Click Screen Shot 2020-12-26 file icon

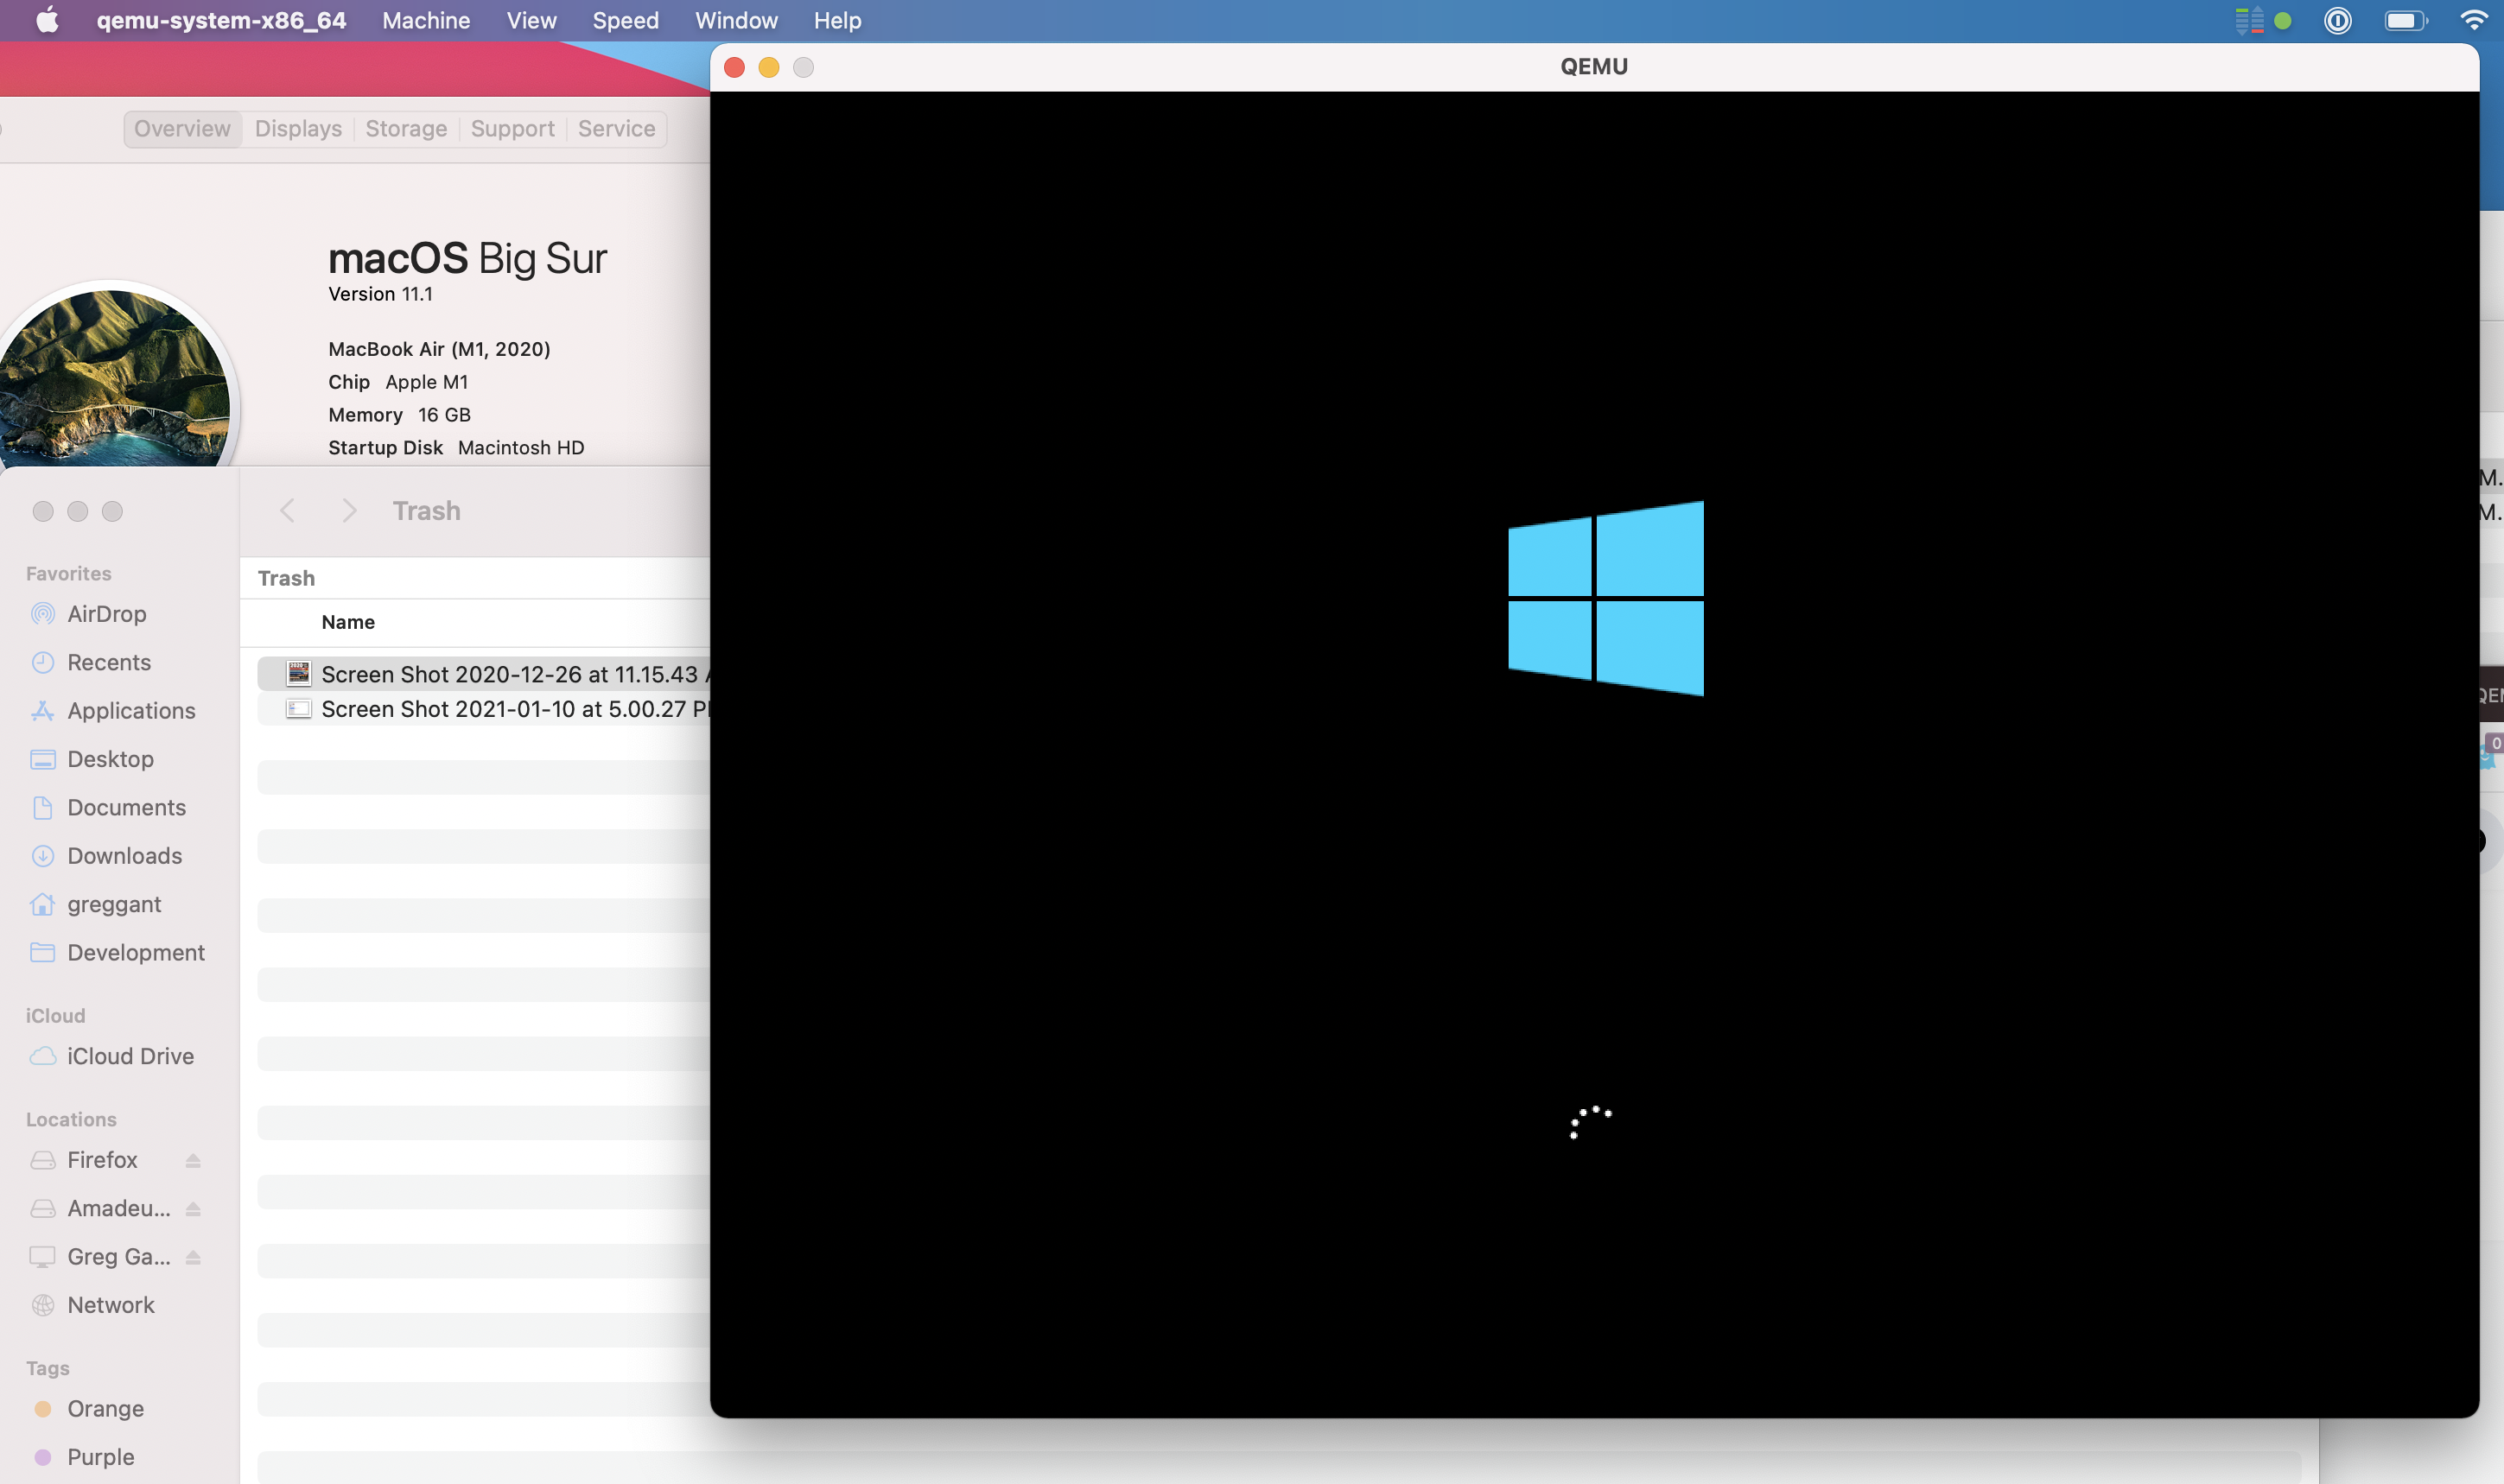point(298,674)
